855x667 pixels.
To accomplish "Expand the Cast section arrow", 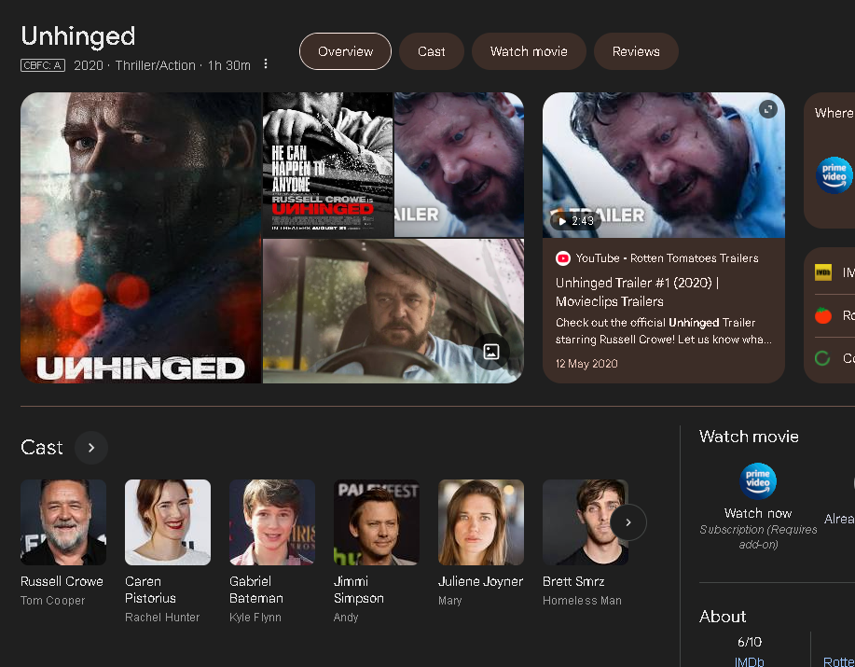I will pos(91,448).
